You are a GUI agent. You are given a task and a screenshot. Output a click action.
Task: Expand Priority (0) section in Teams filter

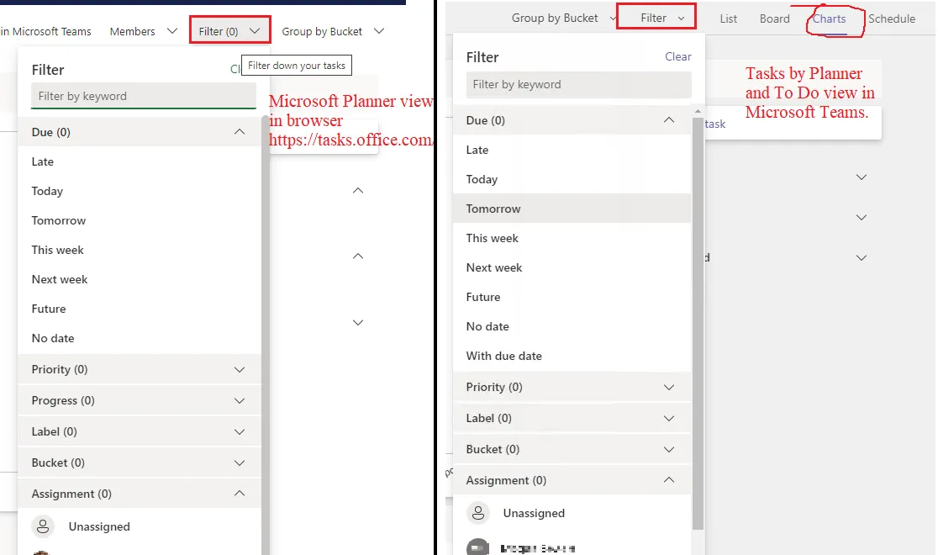pos(572,388)
